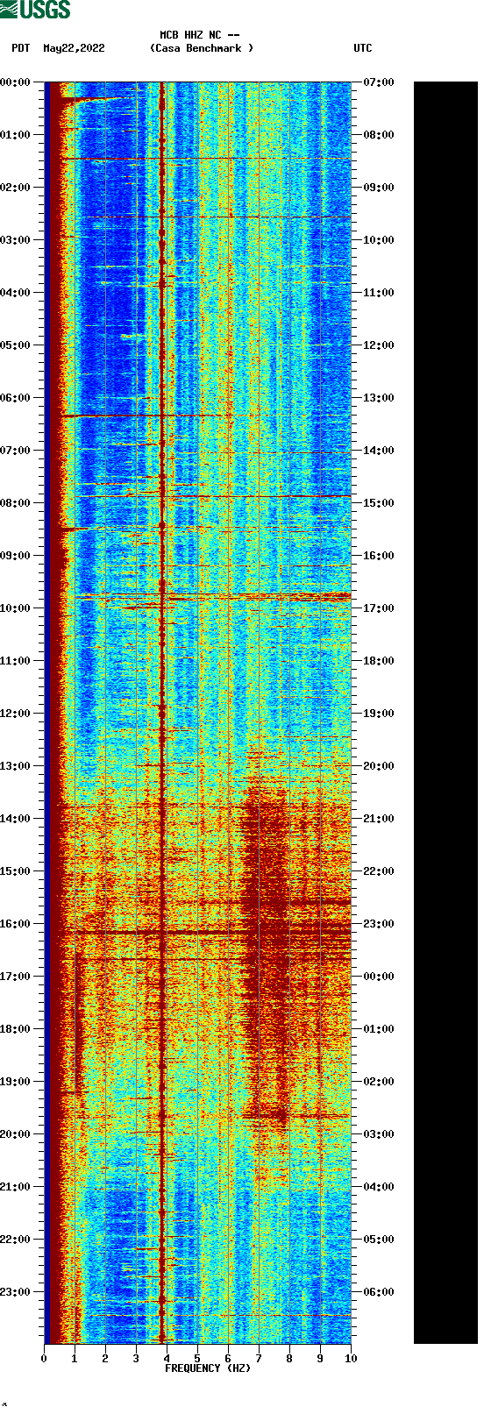The image size is (484, 1414).
Task: Click the UTC axis label '05:00'
Action: 379,1240
